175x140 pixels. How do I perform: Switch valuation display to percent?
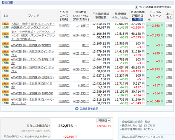tap(140, 19)
